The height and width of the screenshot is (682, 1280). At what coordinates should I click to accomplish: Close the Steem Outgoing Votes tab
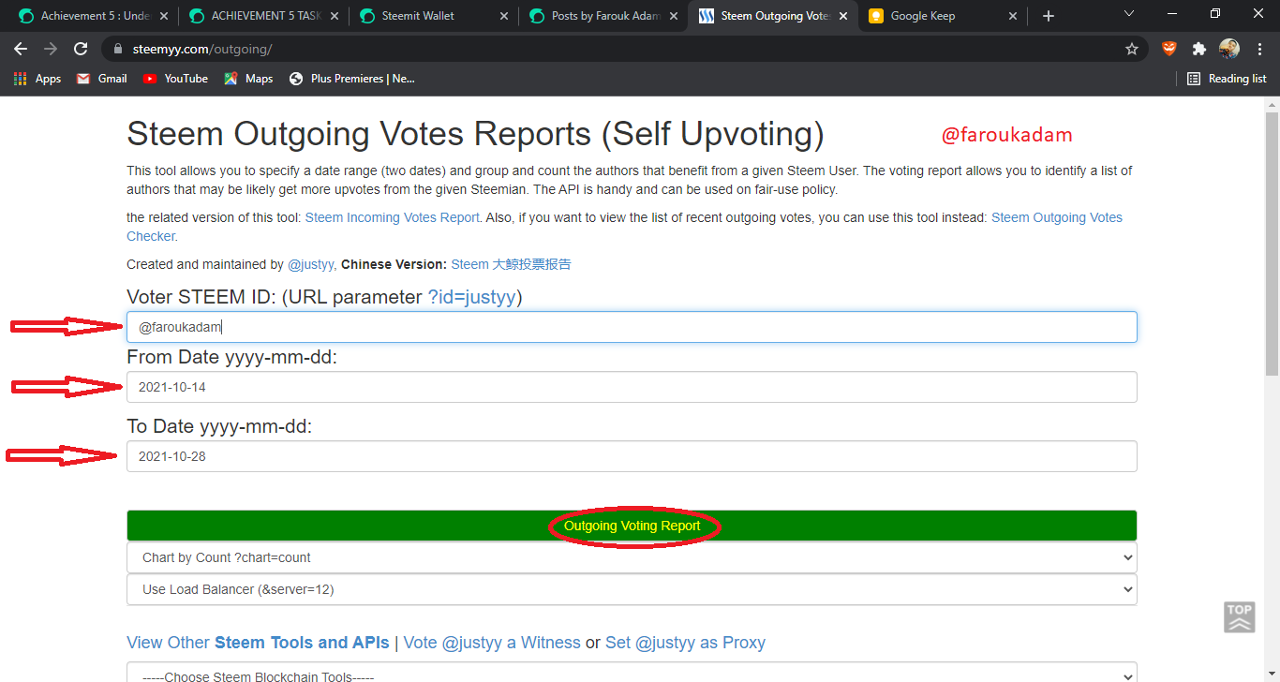(843, 16)
